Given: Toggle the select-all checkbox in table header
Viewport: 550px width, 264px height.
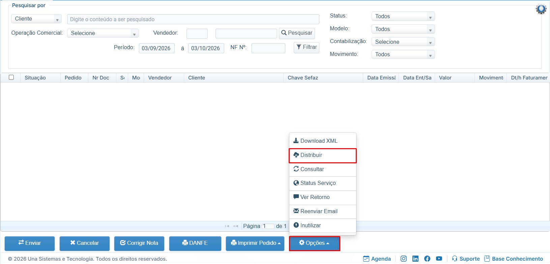Looking at the screenshot, I should click(x=11, y=77).
